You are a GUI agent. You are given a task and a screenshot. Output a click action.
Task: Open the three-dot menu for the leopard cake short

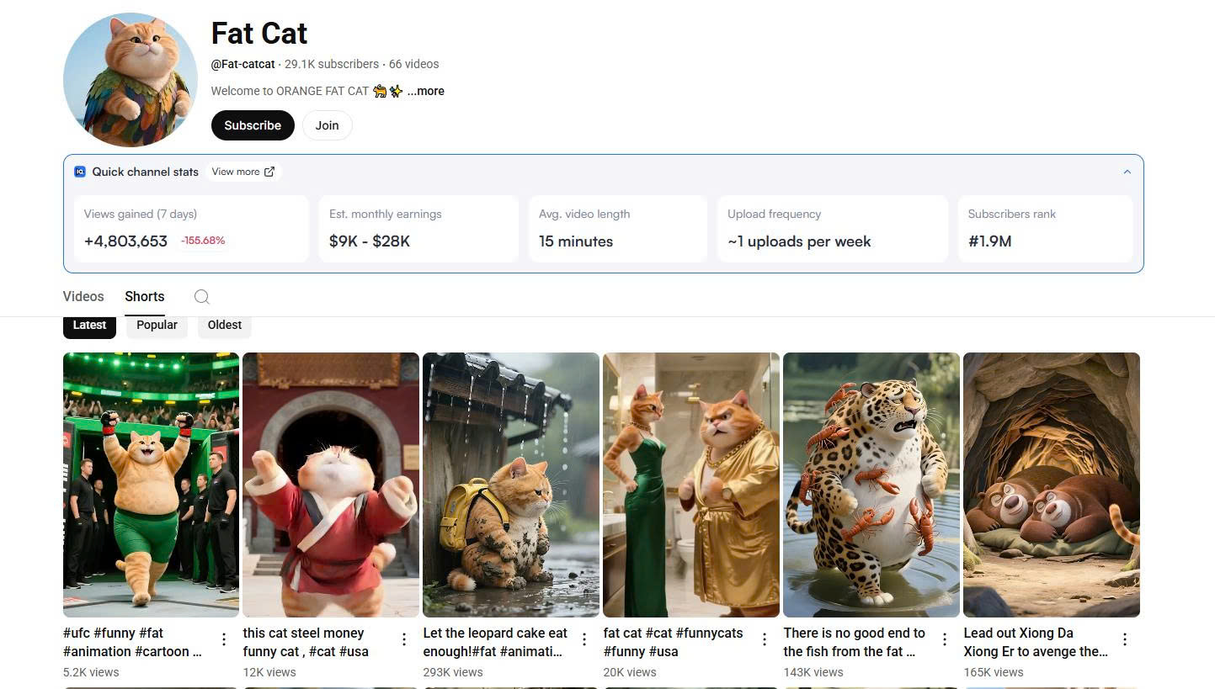(584, 640)
